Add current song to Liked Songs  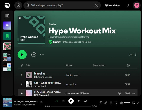tap(41, 103)
